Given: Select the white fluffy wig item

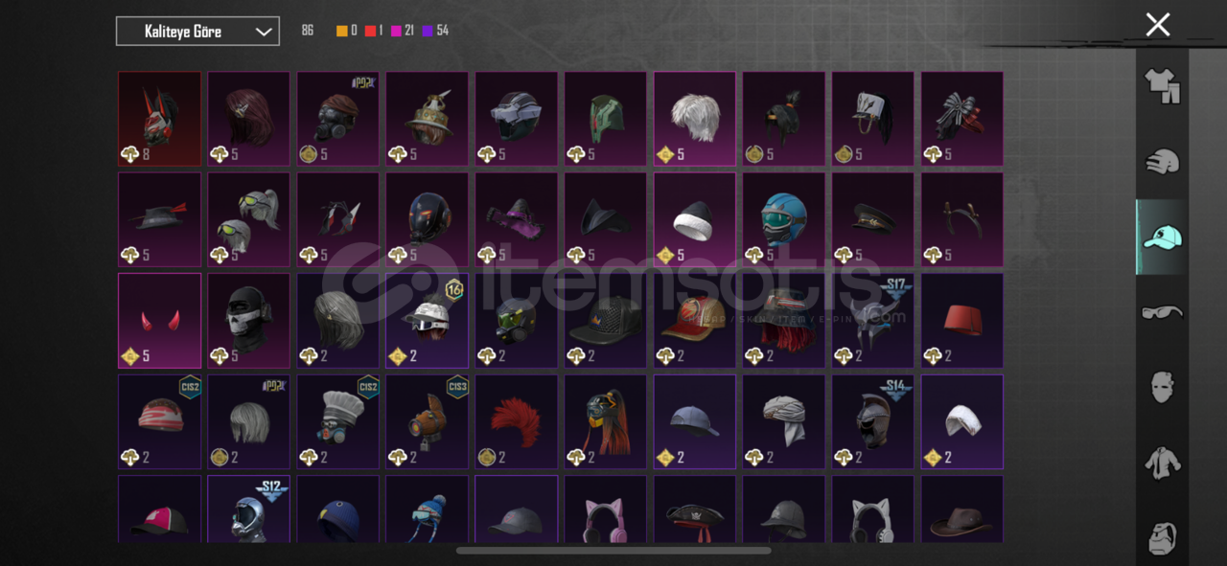Looking at the screenshot, I should coord(695,119).
